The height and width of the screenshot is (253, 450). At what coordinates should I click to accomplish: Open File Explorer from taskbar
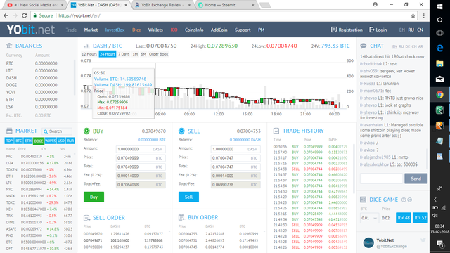tap(439, 64)
